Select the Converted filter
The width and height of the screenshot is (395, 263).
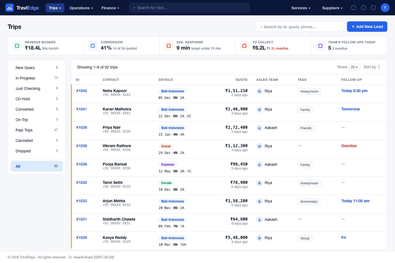[x=37, y=109]
